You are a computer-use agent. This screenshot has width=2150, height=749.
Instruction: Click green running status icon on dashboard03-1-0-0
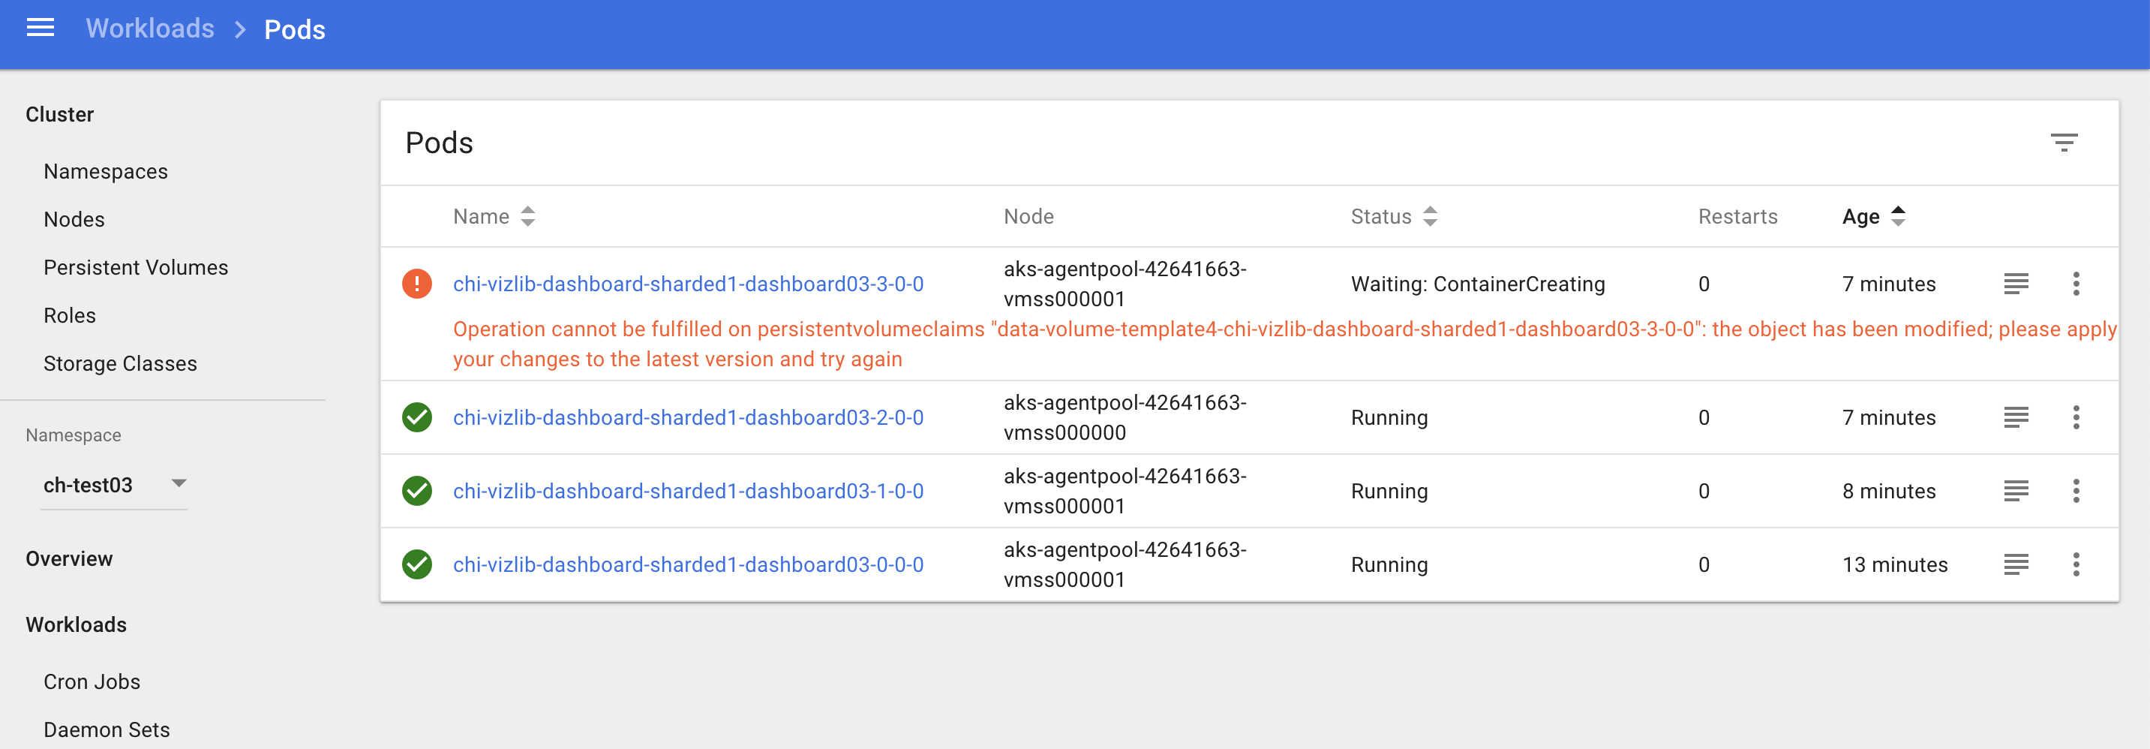point(416,491)
